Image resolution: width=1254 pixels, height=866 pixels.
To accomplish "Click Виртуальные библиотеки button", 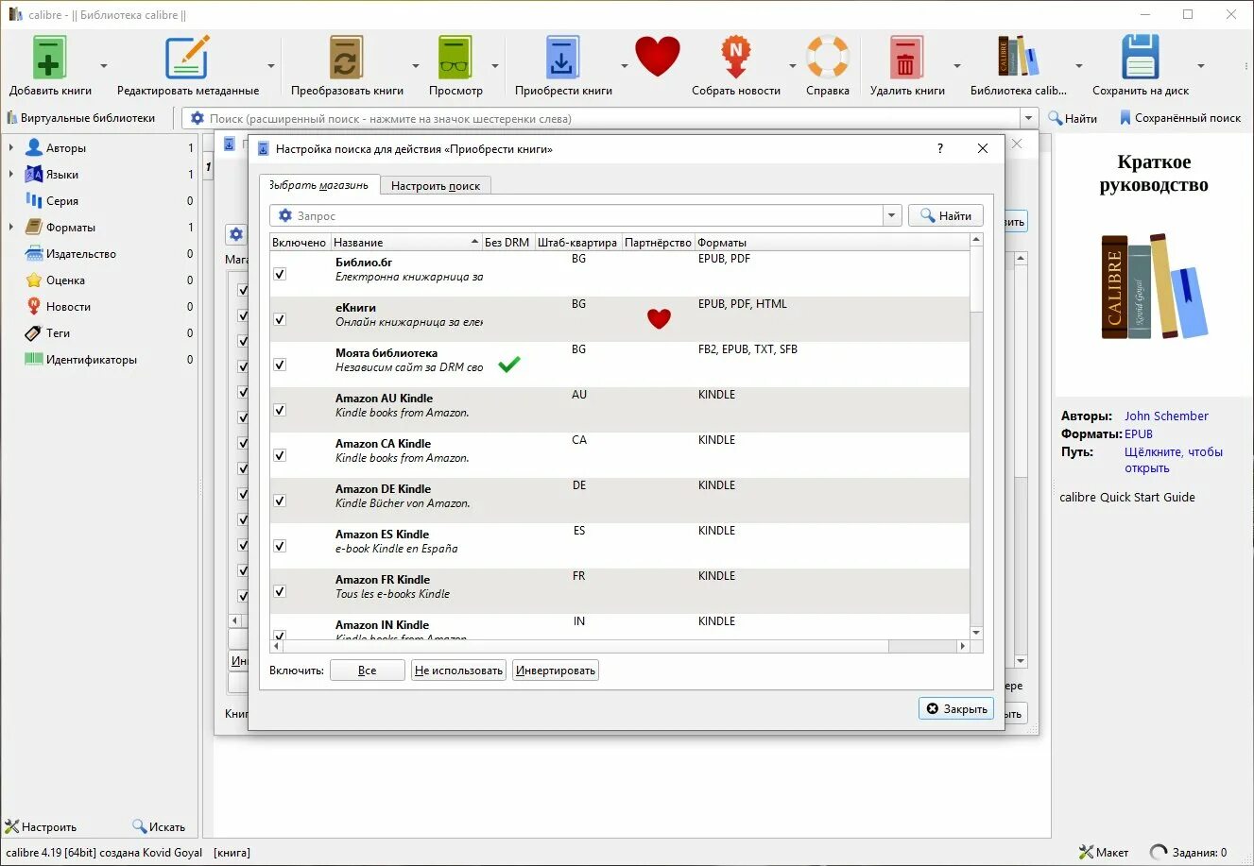I will pyautogui.click(x=81, y=118).
